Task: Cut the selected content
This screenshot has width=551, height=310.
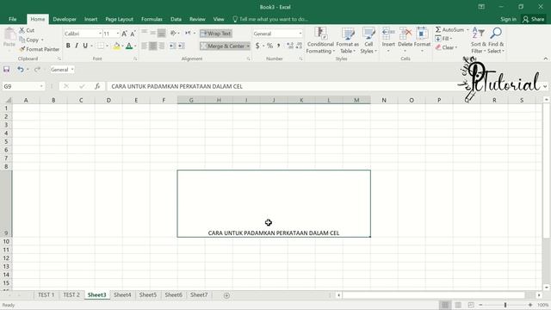Action: coord(27,30)
